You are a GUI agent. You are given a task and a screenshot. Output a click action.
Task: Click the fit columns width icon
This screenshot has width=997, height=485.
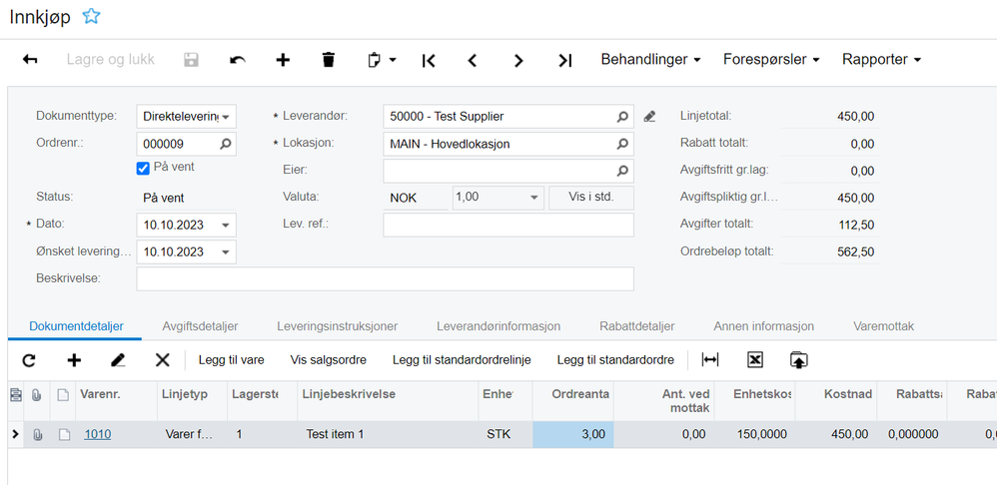coord(709,360)
